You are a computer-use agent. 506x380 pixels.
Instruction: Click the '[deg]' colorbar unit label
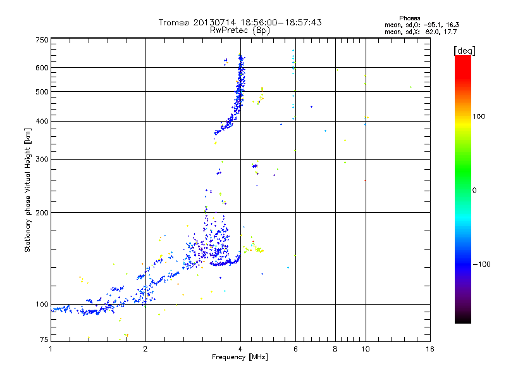464,51
